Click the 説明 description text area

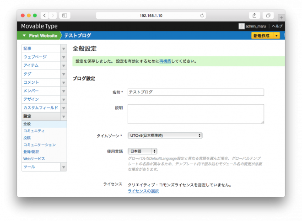195,113
